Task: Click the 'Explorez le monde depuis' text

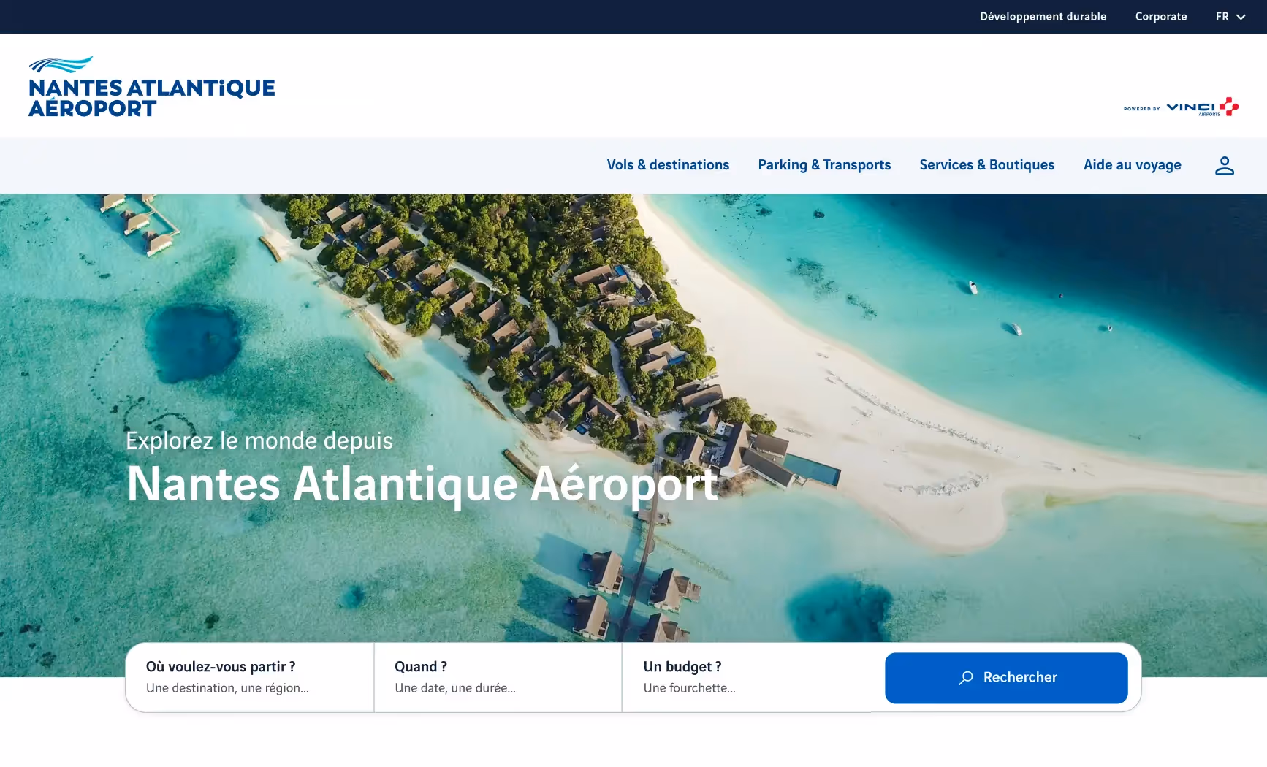Action: click(259, 440)
